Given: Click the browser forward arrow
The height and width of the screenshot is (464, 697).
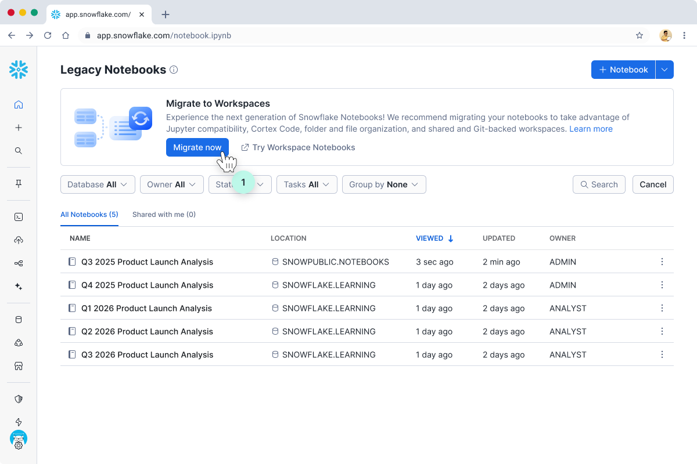Looking at the screenshot, I should (30, 35).
